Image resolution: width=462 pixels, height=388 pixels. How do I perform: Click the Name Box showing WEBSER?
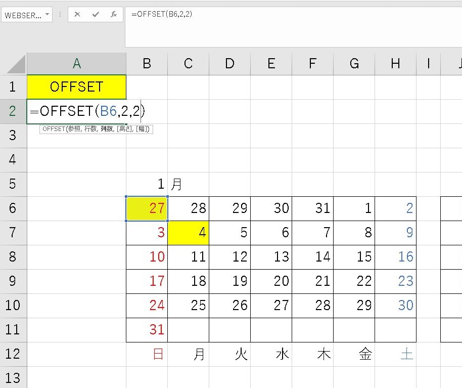23,15
